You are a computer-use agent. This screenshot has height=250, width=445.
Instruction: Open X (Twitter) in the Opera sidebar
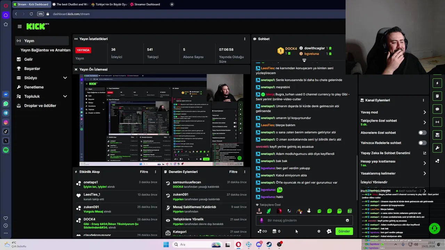(6, 141)
